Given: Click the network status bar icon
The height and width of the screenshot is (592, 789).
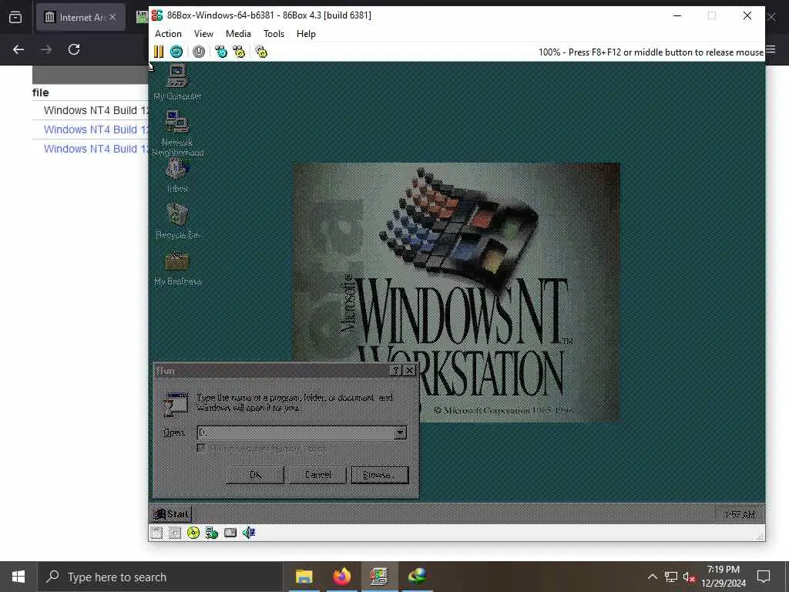Looking at the screenshot, I should tap(212, 533).
